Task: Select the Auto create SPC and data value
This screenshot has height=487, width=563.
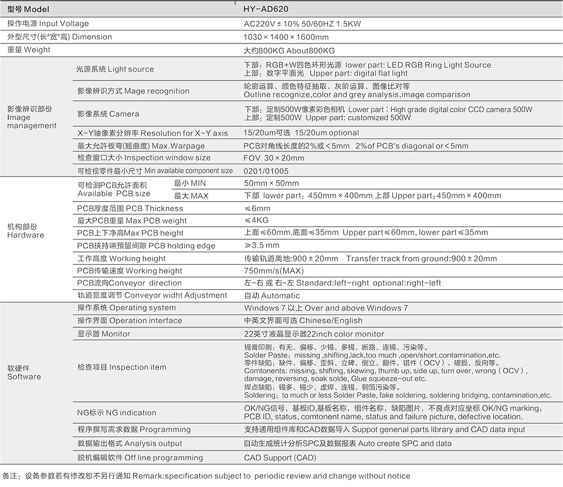Action: (405, 444)
